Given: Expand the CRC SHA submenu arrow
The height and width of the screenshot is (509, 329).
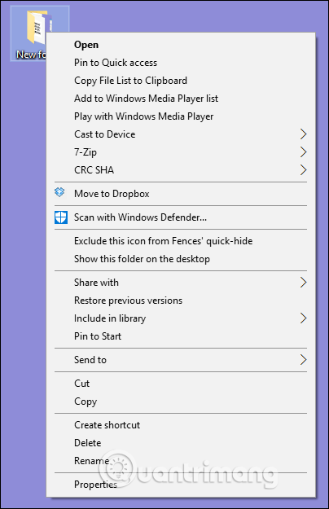Looking at the screenshot, I should coord(303,169).
